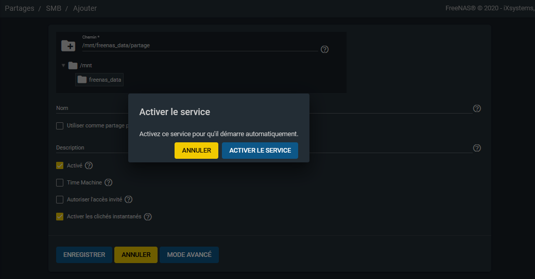Enable the Time Machine checkbox
535x279 pixels.
60,182
